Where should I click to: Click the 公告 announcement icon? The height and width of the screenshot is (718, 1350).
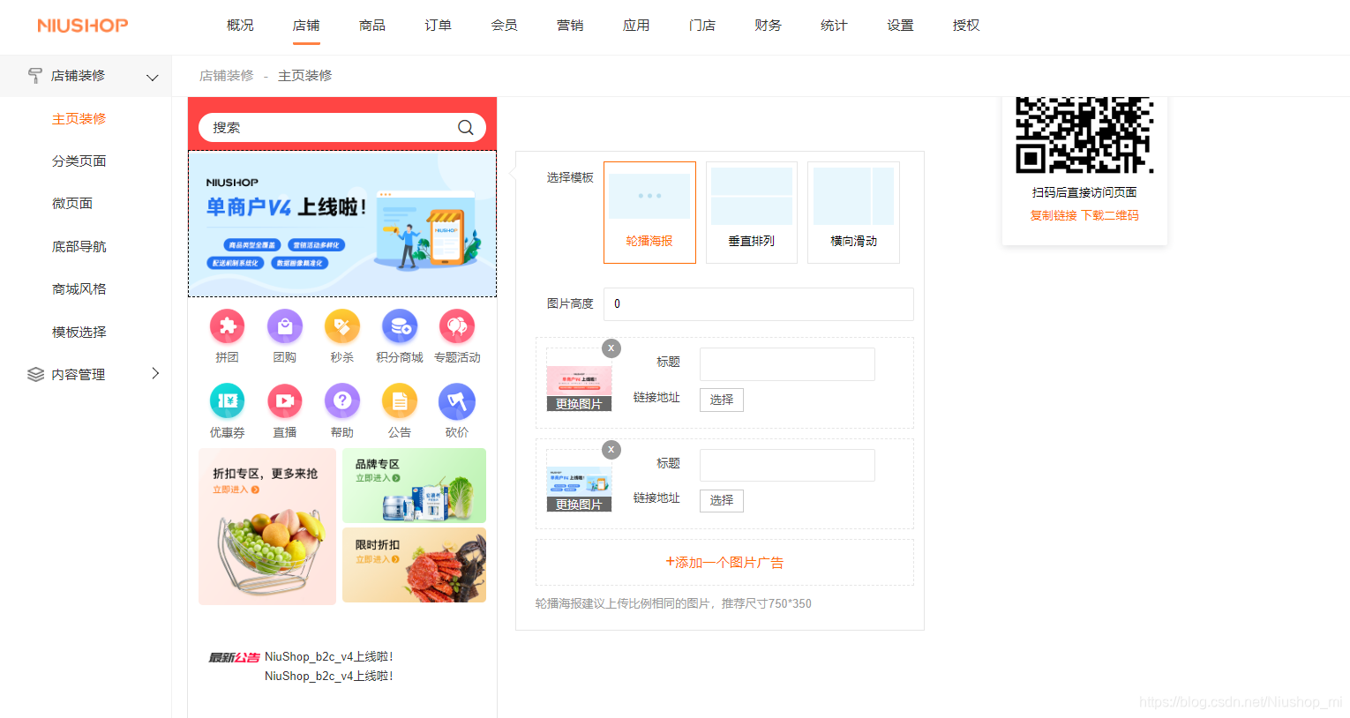399,400
